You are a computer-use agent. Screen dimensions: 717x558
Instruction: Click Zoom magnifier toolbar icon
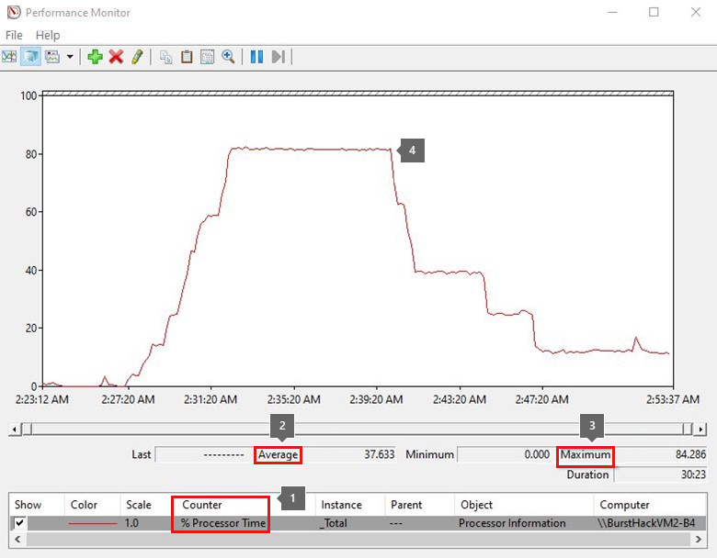coord(228,57)
